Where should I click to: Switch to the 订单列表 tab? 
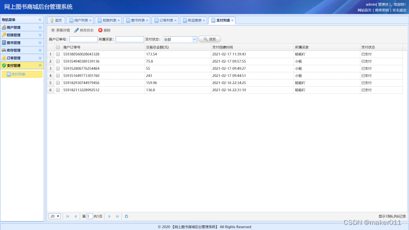click(x=164, y=20)
